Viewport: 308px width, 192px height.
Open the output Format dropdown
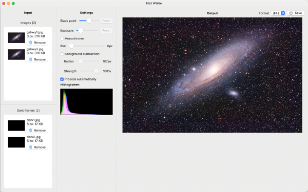tap(278, 13)
